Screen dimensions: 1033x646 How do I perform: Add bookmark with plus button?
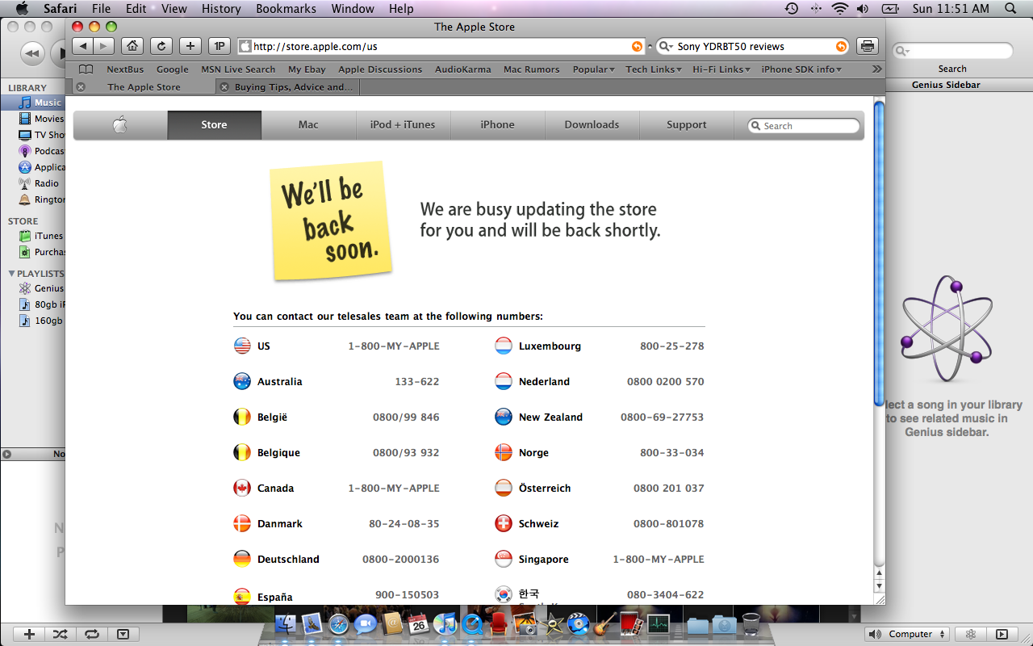(x=190, y=46)
